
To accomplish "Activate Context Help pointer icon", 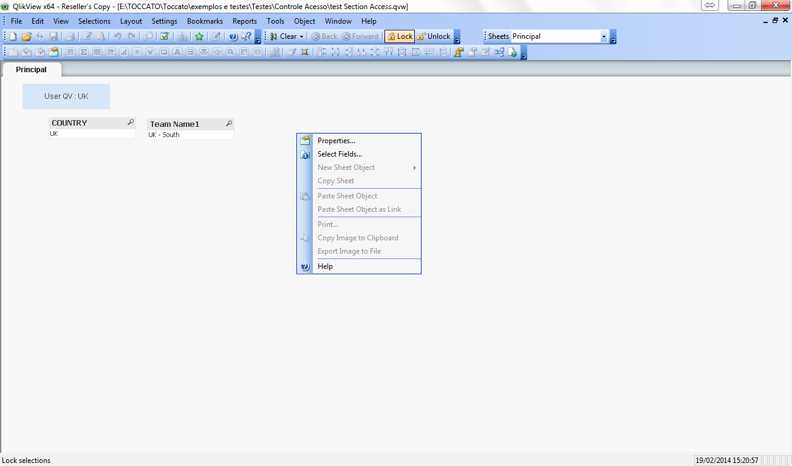I will [247, 36].
